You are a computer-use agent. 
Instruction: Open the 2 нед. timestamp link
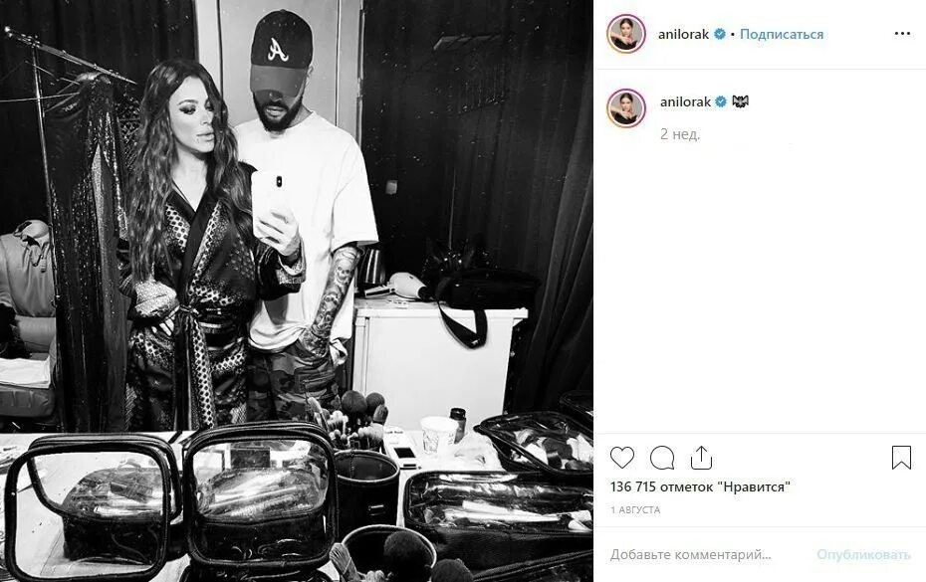pos(680,134)
